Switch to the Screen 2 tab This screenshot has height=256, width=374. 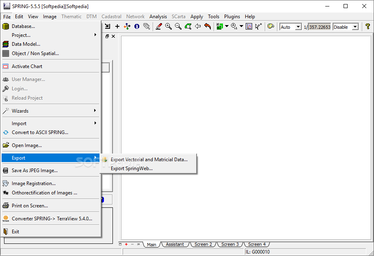[203, 244]
